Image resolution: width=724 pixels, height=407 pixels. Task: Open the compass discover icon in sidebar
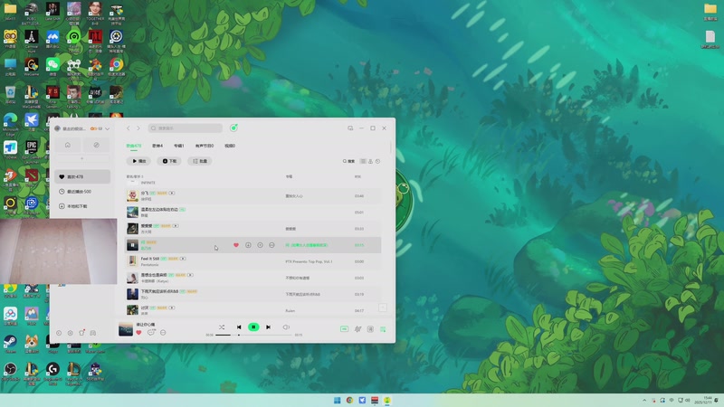96,145
